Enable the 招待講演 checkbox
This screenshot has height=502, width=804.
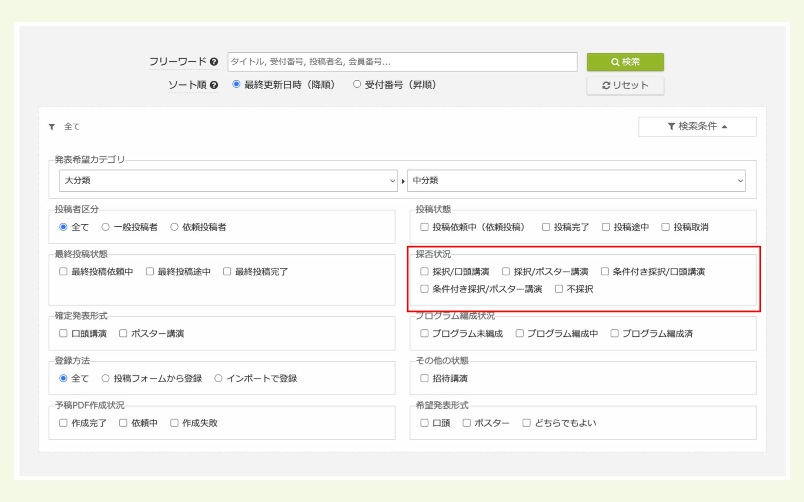click(424, 379)
